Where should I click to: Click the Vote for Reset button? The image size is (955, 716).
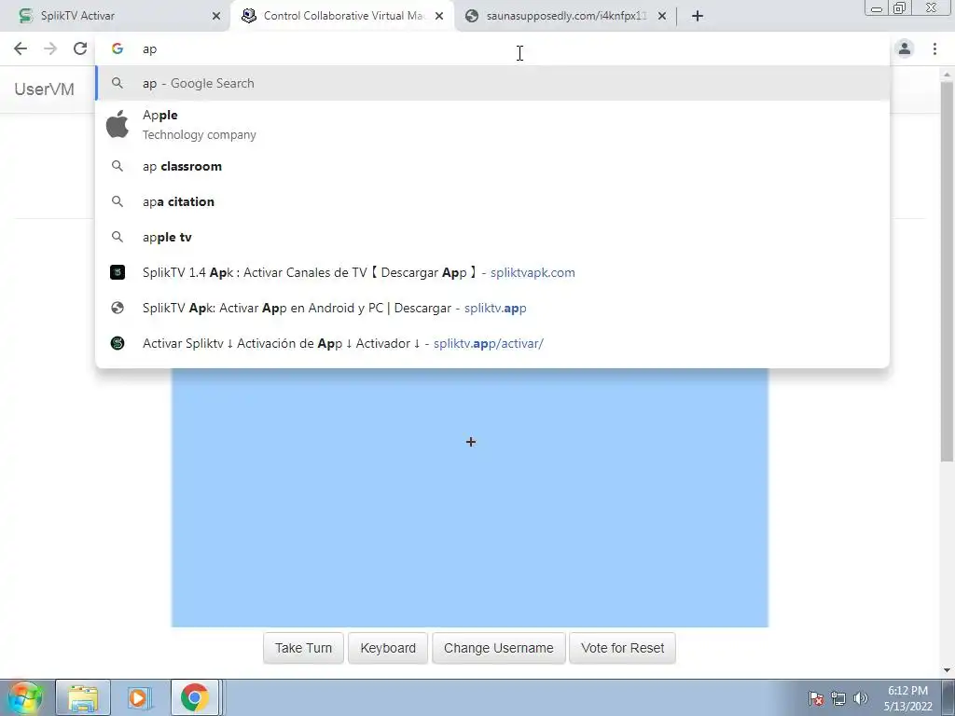(x=622, y=648)
